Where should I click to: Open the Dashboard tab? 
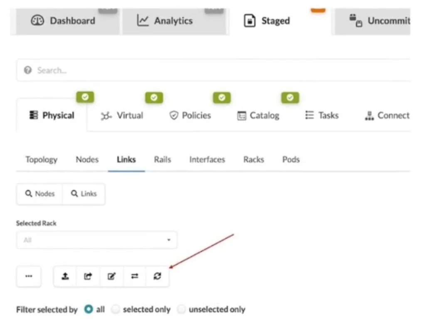pyautogui.click(x=67, y=21)
